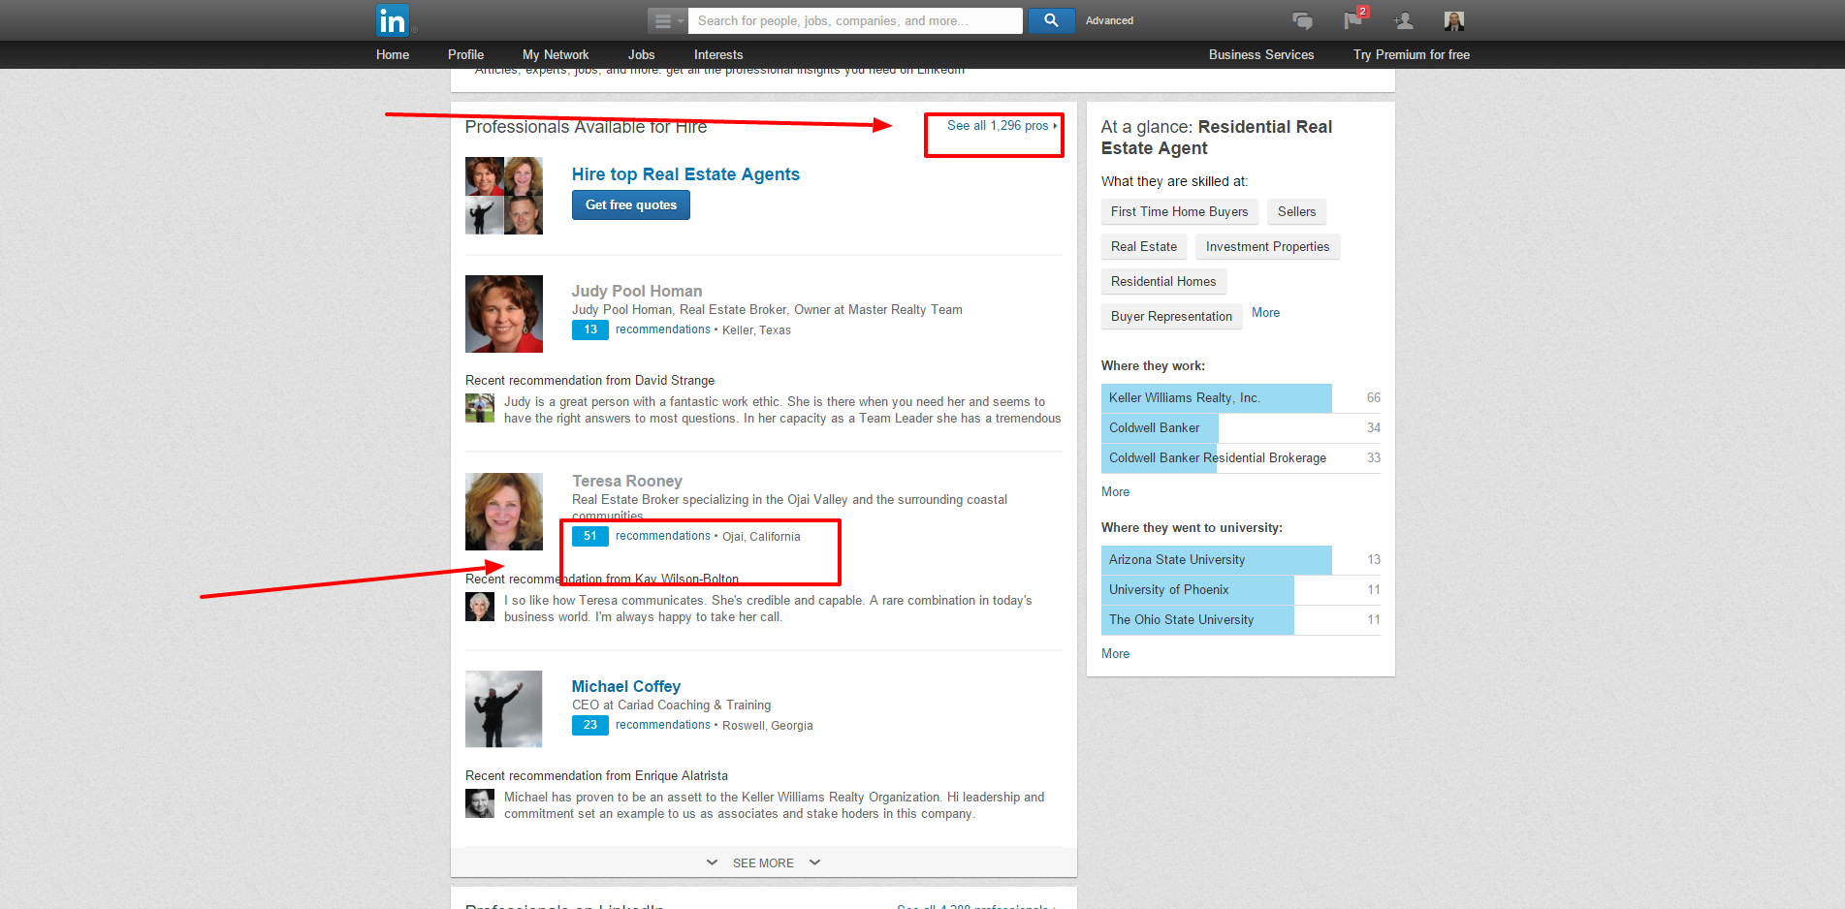Click the Get free quotes button

630,204
